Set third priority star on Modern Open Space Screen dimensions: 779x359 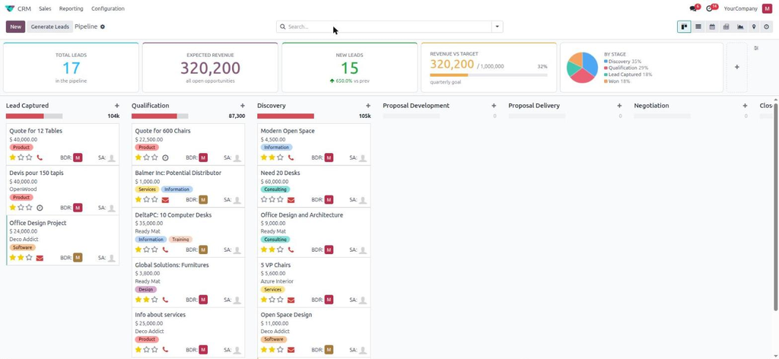[x=280, y=157]
